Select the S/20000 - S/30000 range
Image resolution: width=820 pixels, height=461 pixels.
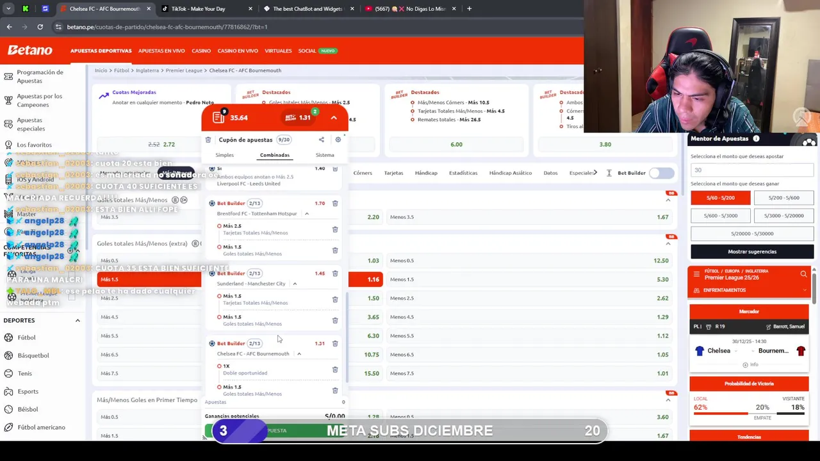point(752,234)
